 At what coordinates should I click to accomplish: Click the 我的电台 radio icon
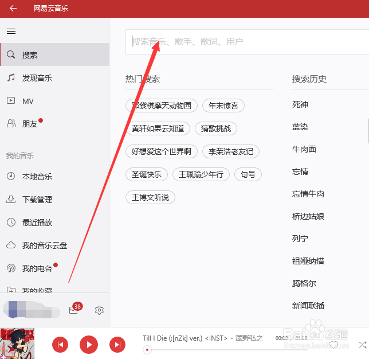coord(11,268)
